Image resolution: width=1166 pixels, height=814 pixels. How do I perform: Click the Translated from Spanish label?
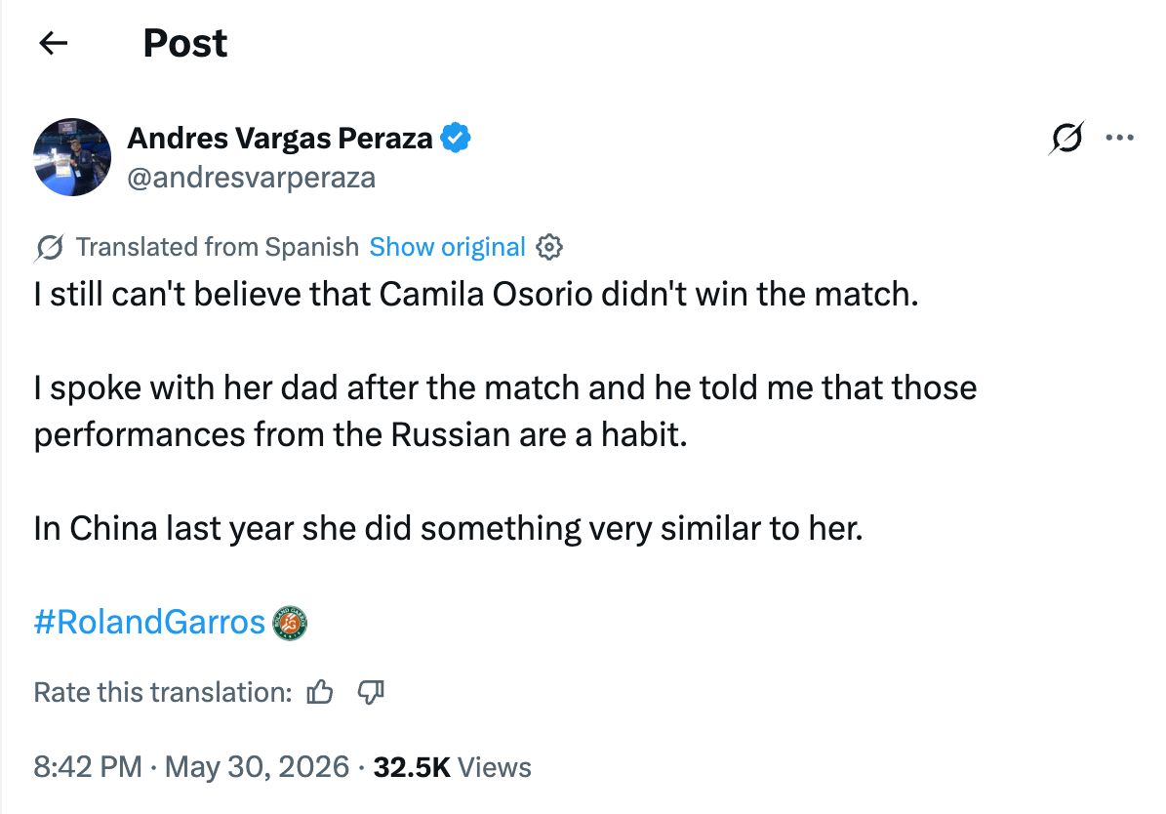218,247
